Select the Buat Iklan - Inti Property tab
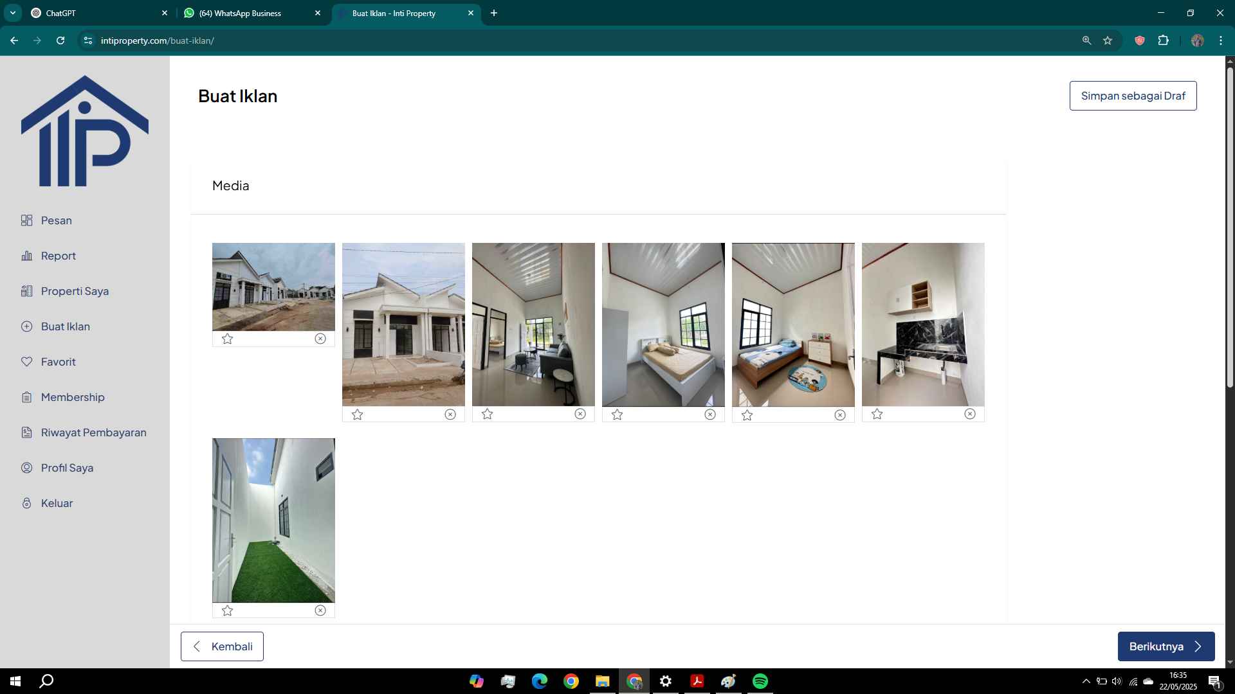The image size is (1235, 694). click(x=405, y=13)
